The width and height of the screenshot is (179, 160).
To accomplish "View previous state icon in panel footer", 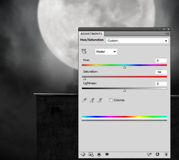I will [x=149, y=154].
